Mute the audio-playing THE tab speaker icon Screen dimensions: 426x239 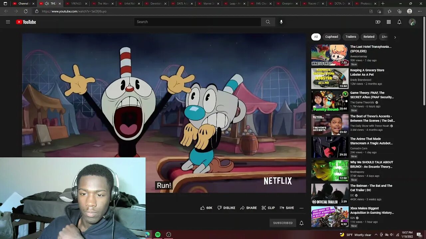pos(47,4)
